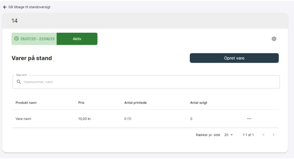Viewport: 294px width, 159px height.
Task: Click the back arrow icon
Action: coord(5,7)
